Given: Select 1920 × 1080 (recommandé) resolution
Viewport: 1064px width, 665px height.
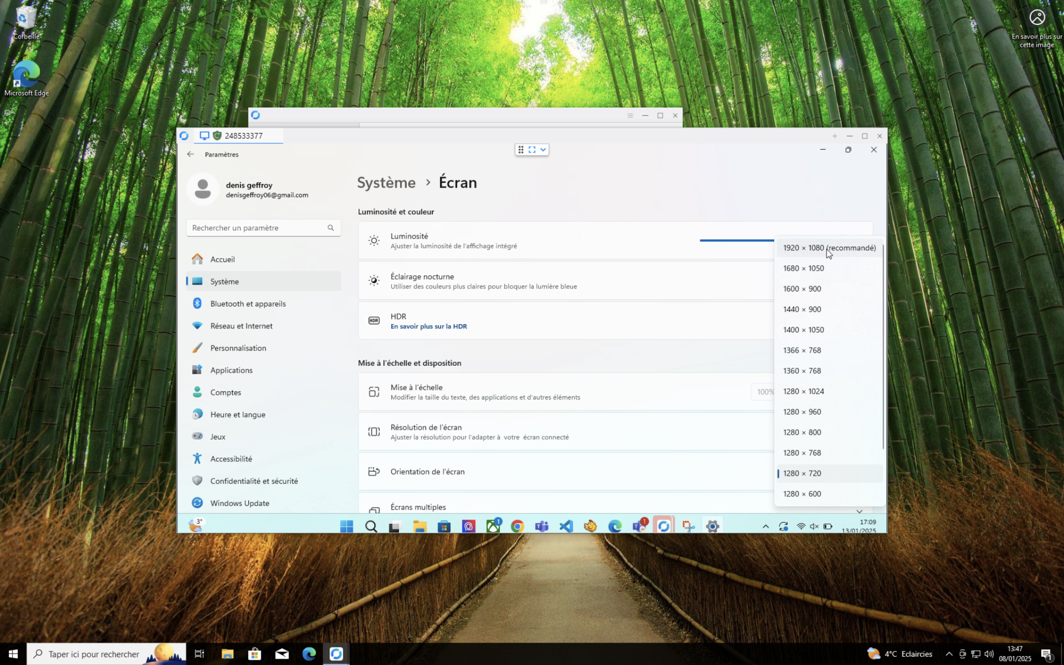Looking at the screenshot, I should coord(829,248).
